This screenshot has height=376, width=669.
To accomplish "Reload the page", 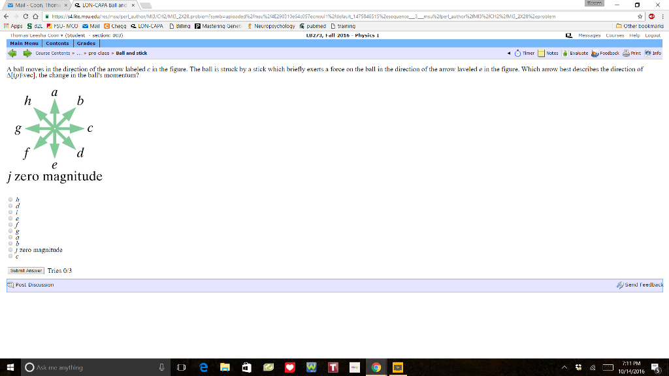I will pos(25,16).
